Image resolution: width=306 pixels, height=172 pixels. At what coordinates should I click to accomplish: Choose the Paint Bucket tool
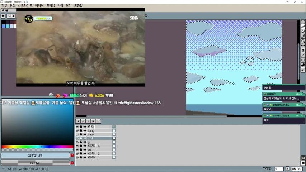click(x=303, y=50)
